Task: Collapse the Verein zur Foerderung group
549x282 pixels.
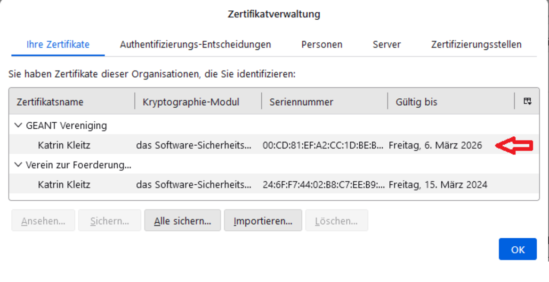Action: (18, 165)
